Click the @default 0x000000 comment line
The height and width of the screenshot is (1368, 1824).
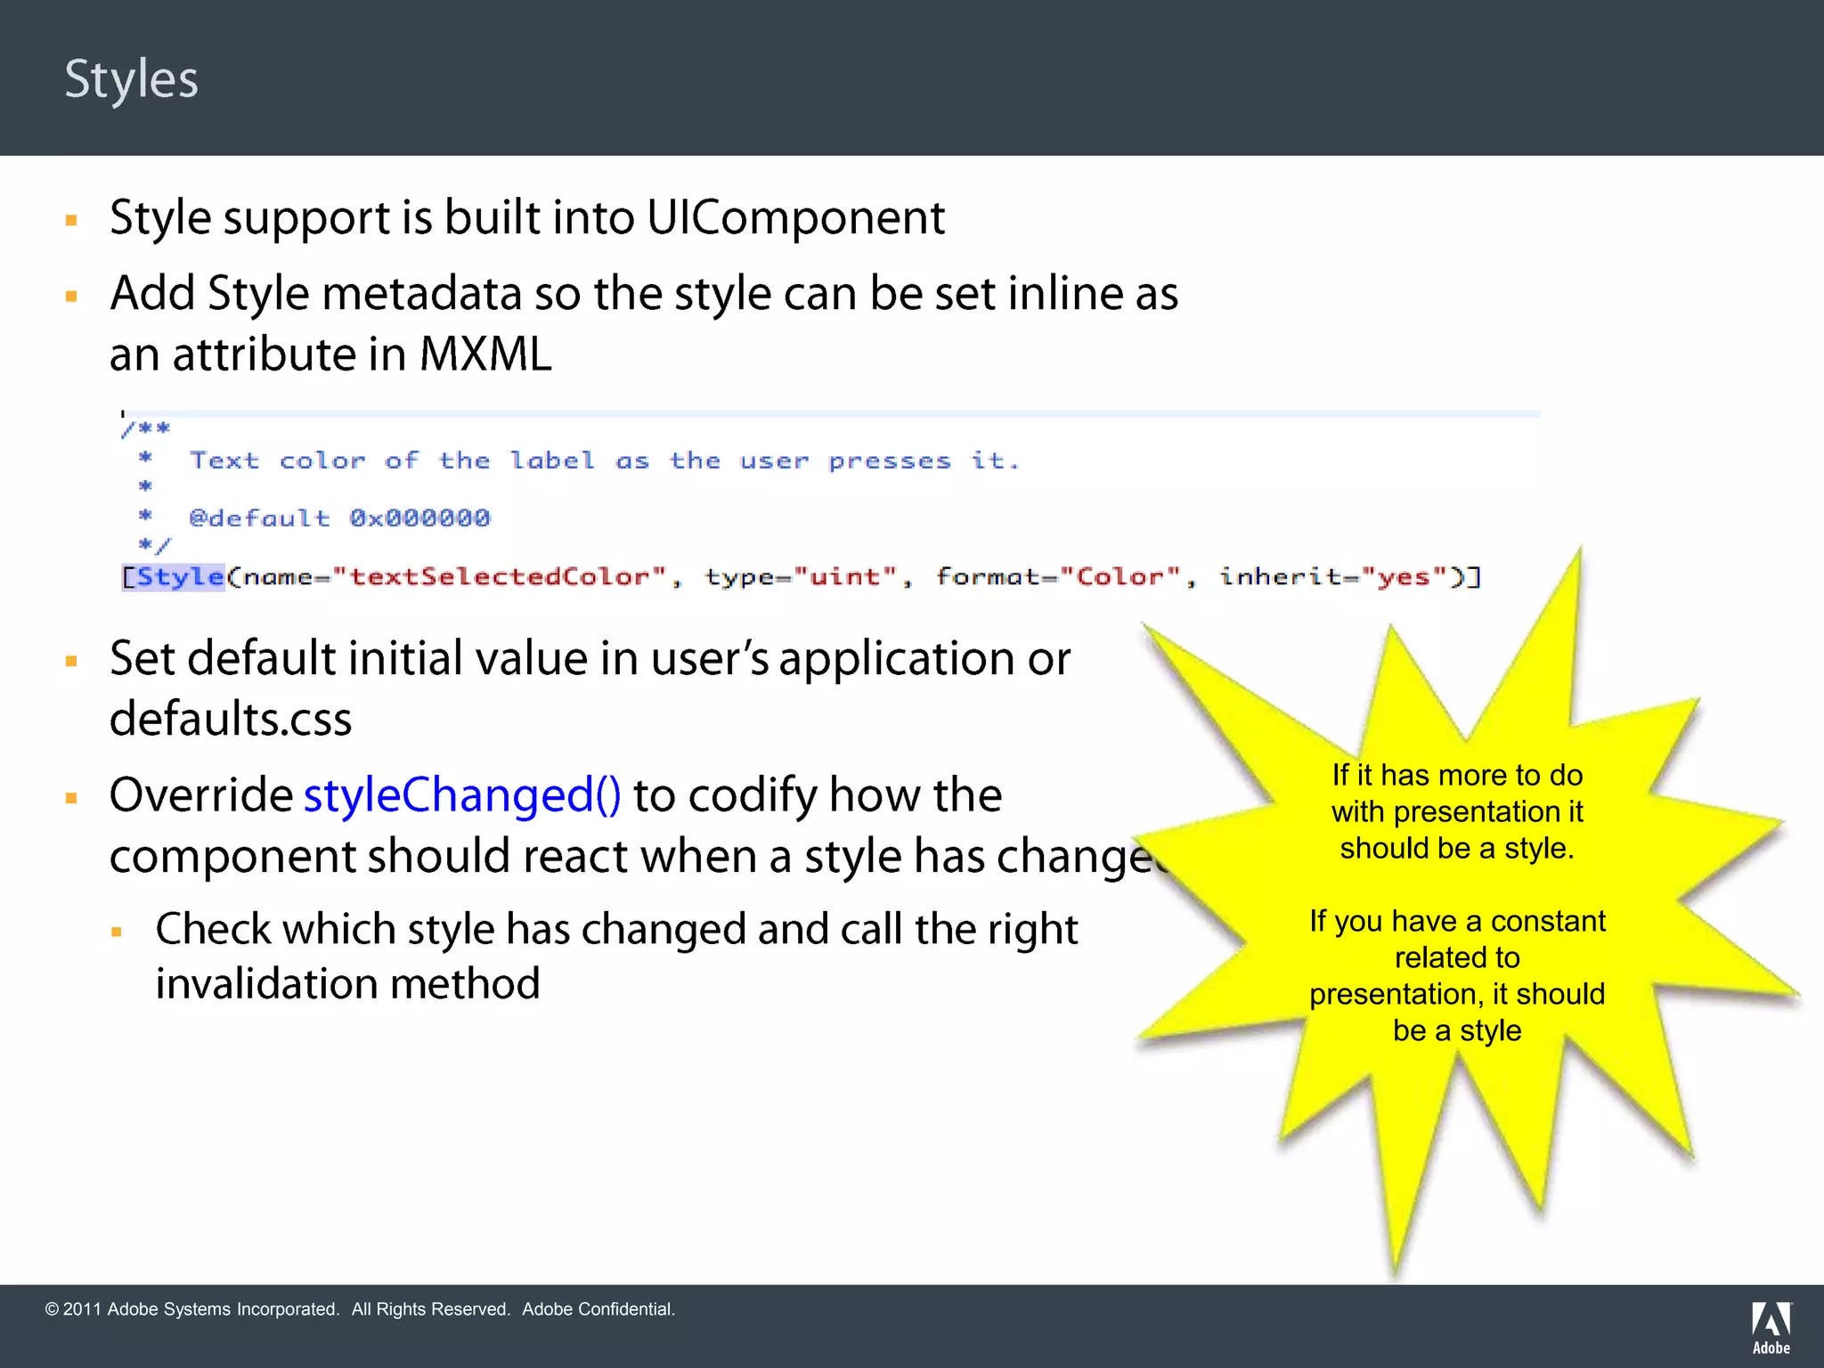pos(339,518)
